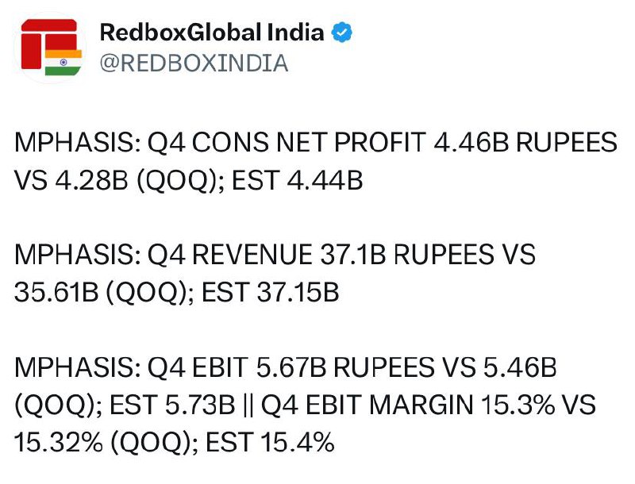This screenshot has width=635, height=484.
Task: Click the Indian flag in the avatar logo
Action: 63,63
